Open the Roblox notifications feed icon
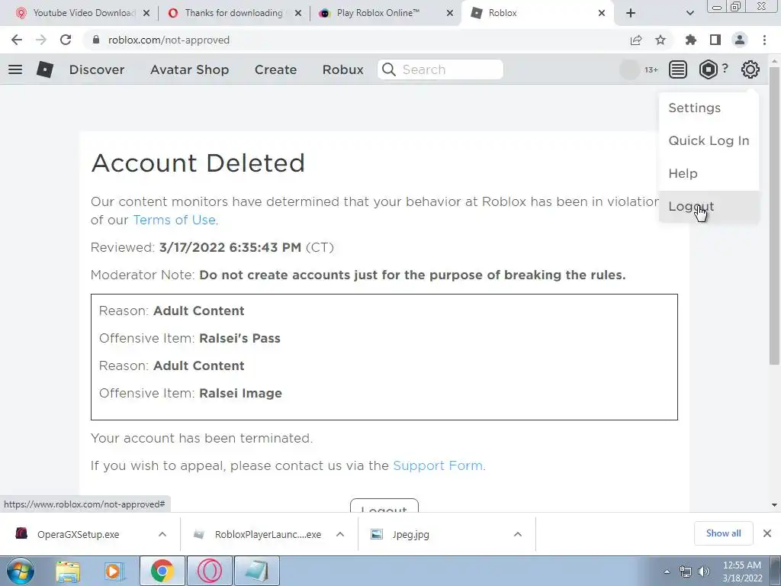 tap(677, 69)
